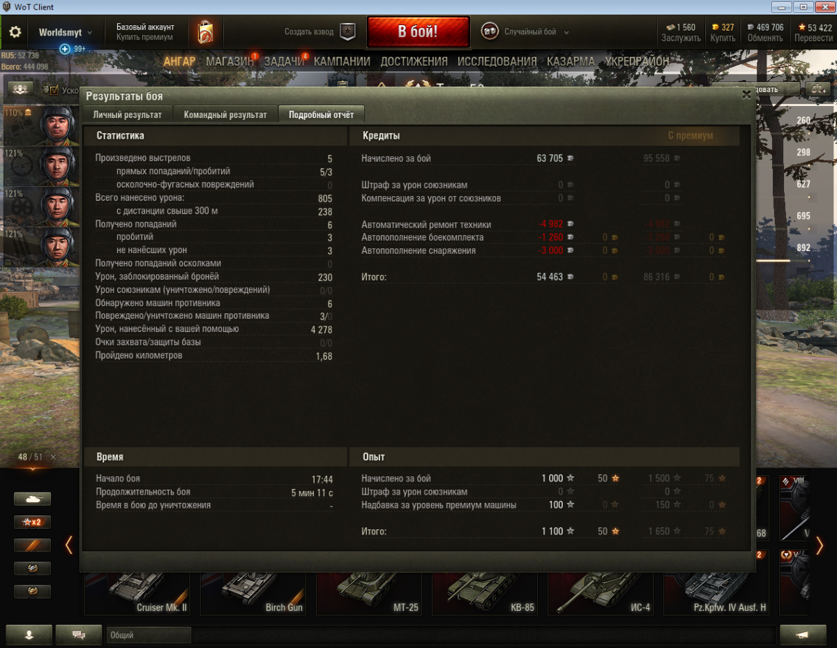The width and height of the screenshot is (837, 648).
Task: Close the battle results window
Action: pyautogui.click(x=746, y=93)
